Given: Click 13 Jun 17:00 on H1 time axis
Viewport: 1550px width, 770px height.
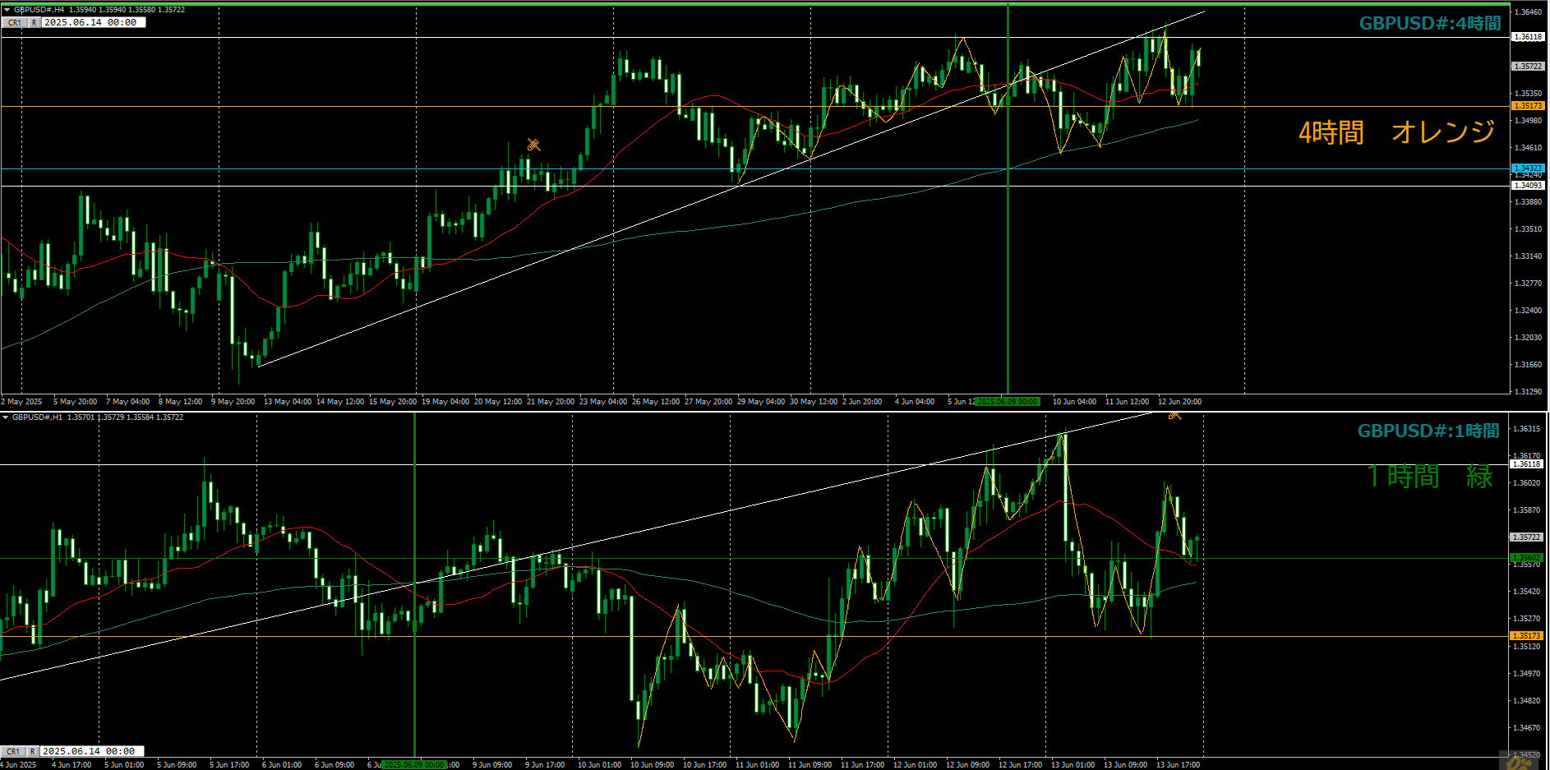Looking at the screenshot, I should tap(1178, 765).
